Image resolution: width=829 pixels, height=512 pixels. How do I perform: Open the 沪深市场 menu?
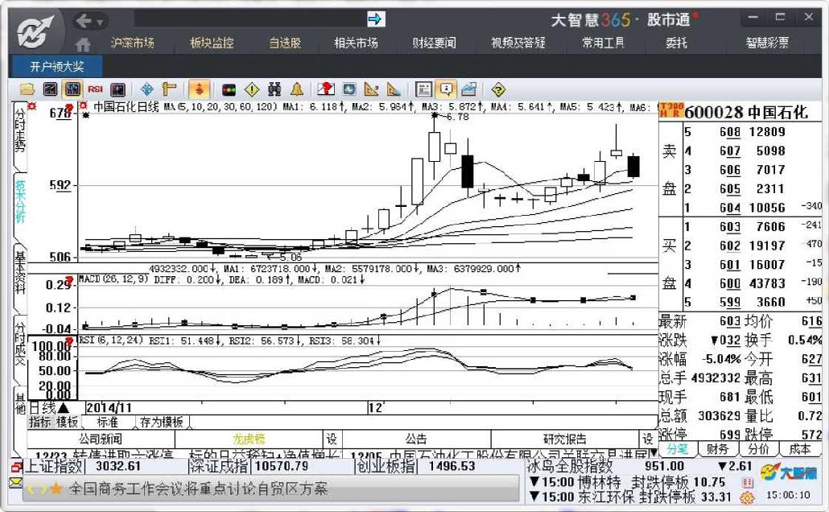tap(132, 43)
